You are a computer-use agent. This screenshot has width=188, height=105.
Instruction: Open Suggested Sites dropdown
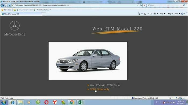25,10
